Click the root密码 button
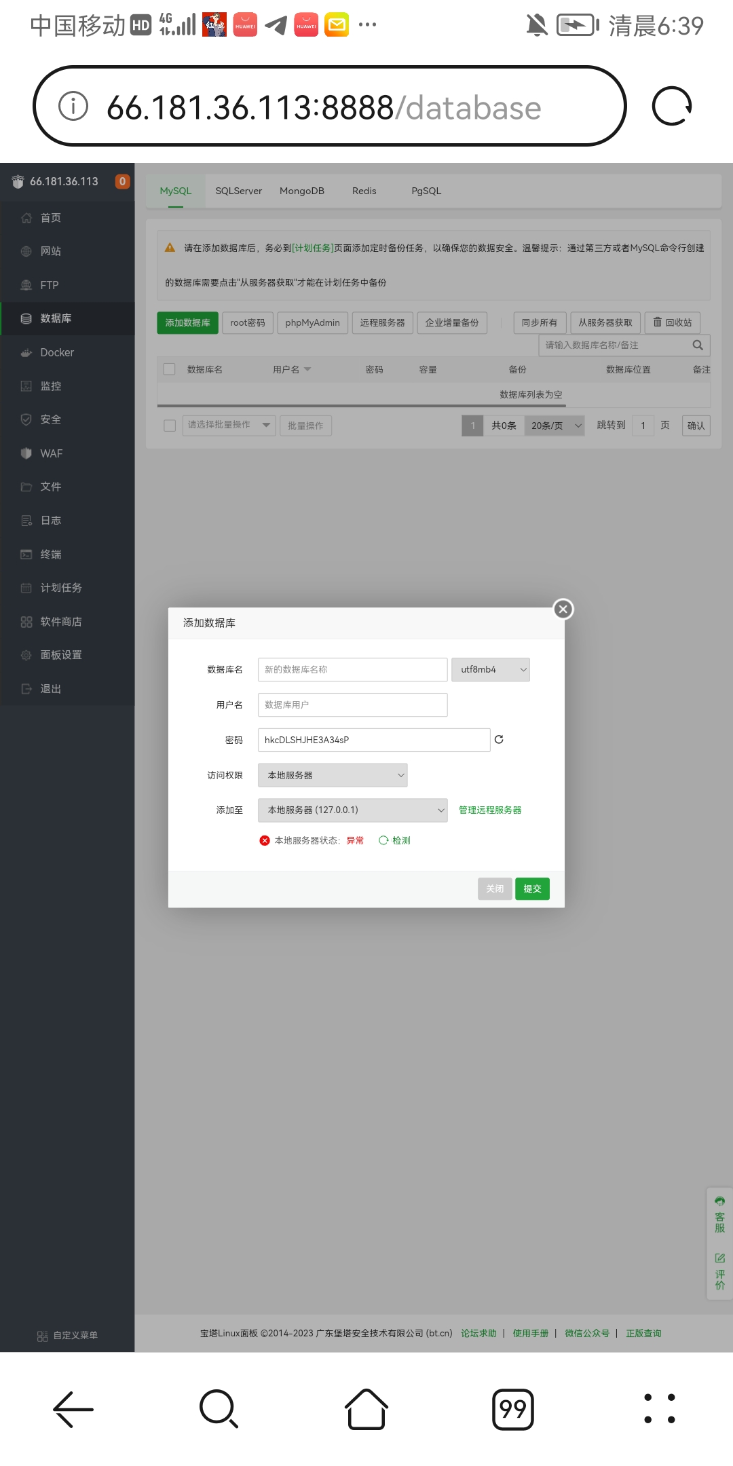This screenshot has width=733, height=1466. click(x=248, y=322)
